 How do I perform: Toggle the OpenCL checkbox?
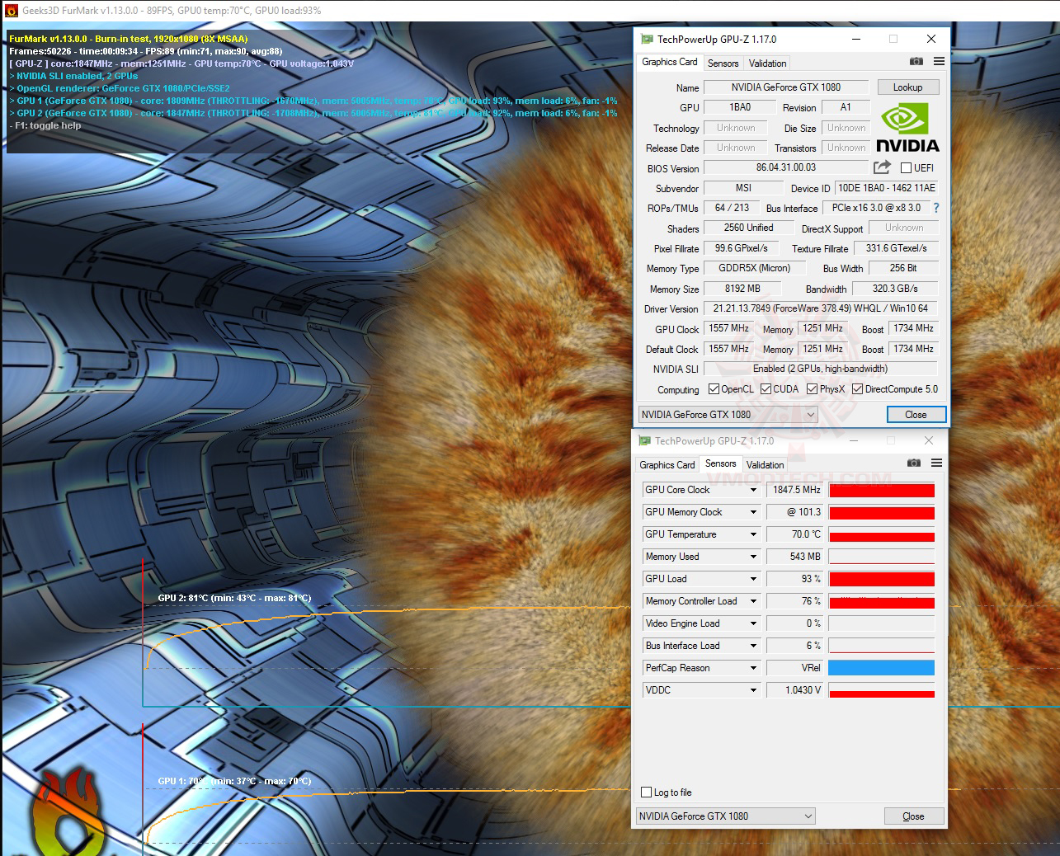pos(713,389)
